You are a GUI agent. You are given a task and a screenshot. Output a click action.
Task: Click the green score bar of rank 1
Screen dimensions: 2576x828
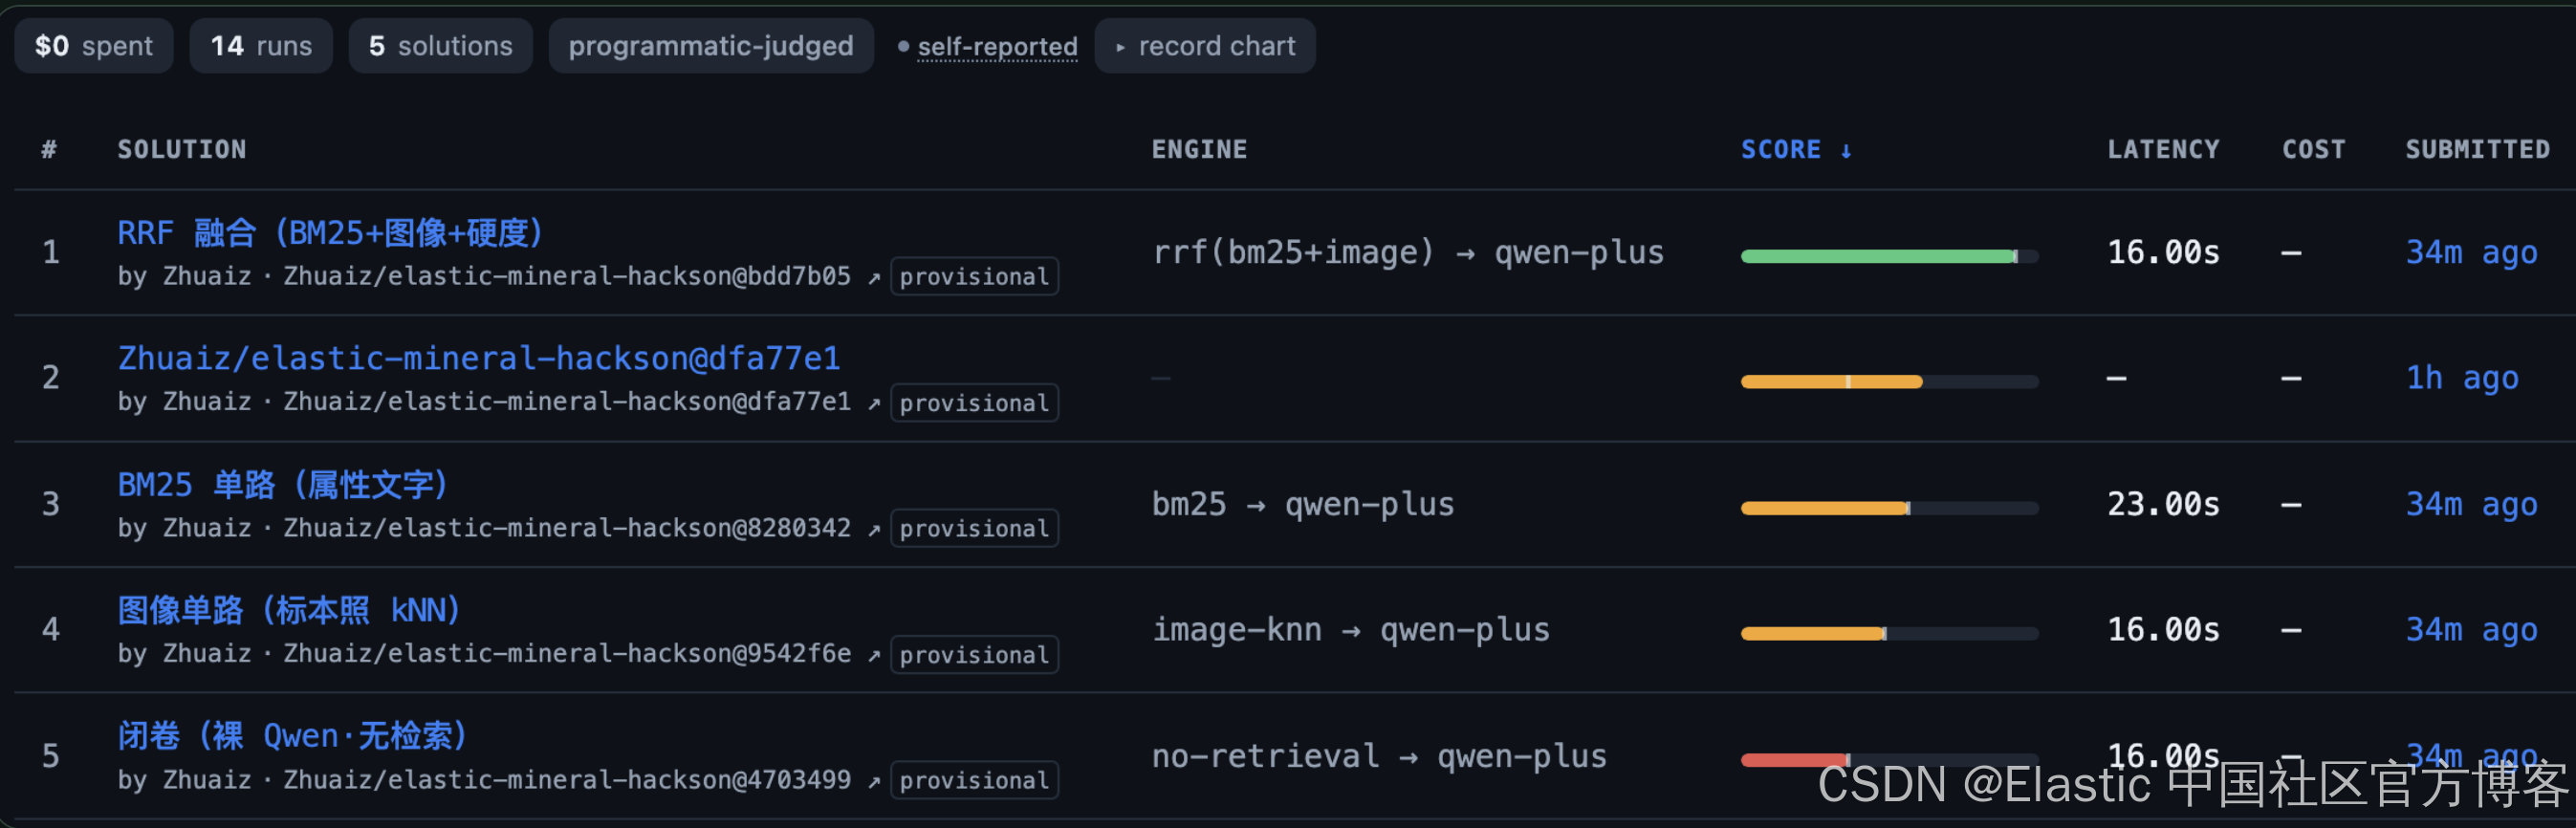(1878, 256)
